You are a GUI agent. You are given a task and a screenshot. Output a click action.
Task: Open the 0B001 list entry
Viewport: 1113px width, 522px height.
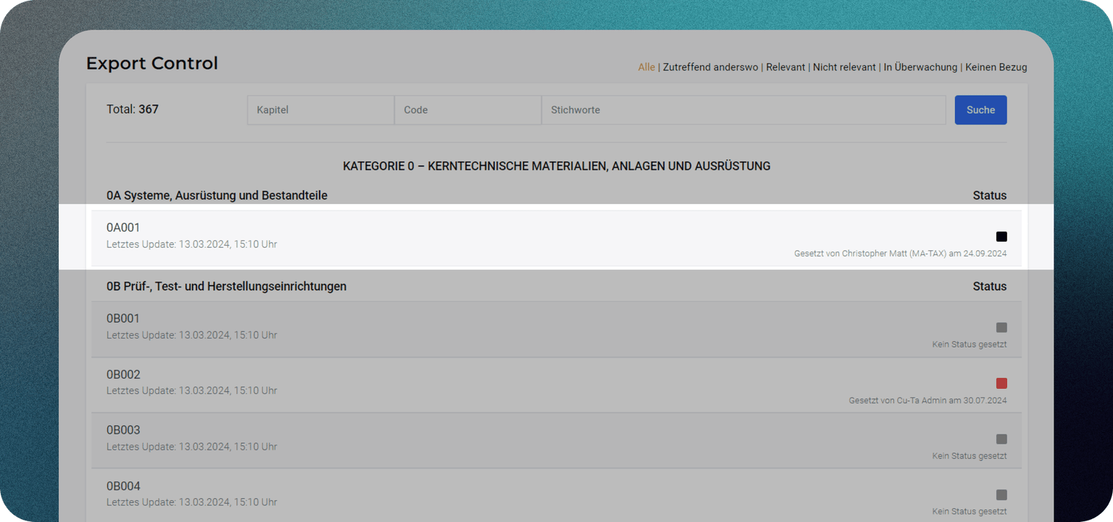(123, 319)
